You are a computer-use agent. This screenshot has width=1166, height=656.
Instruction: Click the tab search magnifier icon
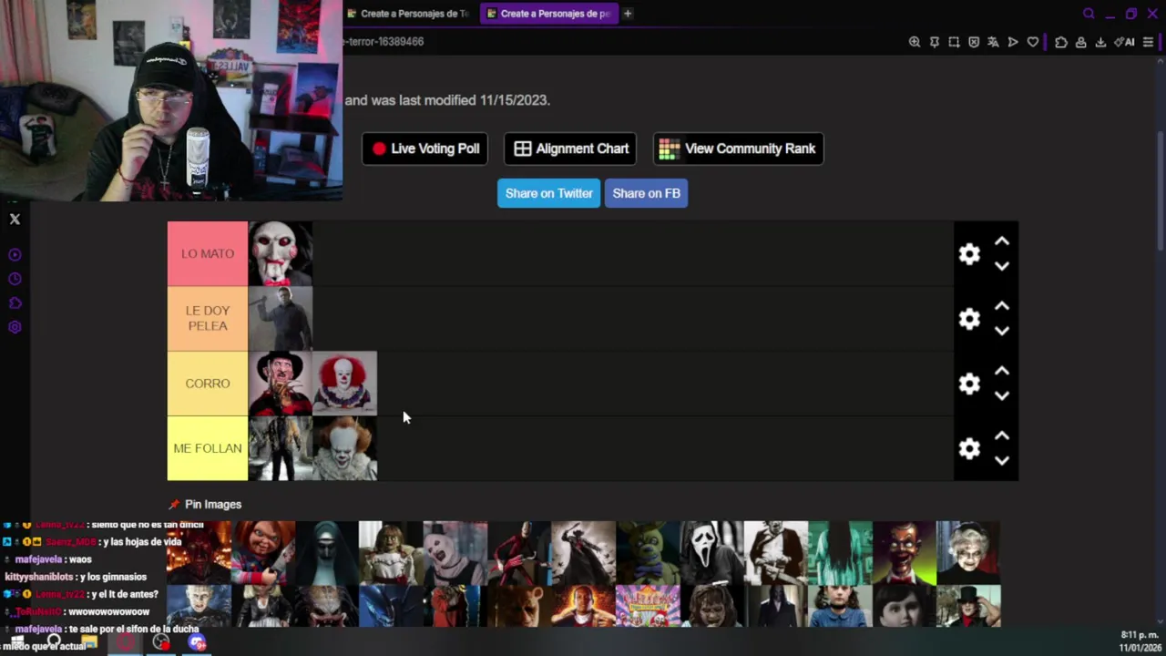coord(1089,14)
